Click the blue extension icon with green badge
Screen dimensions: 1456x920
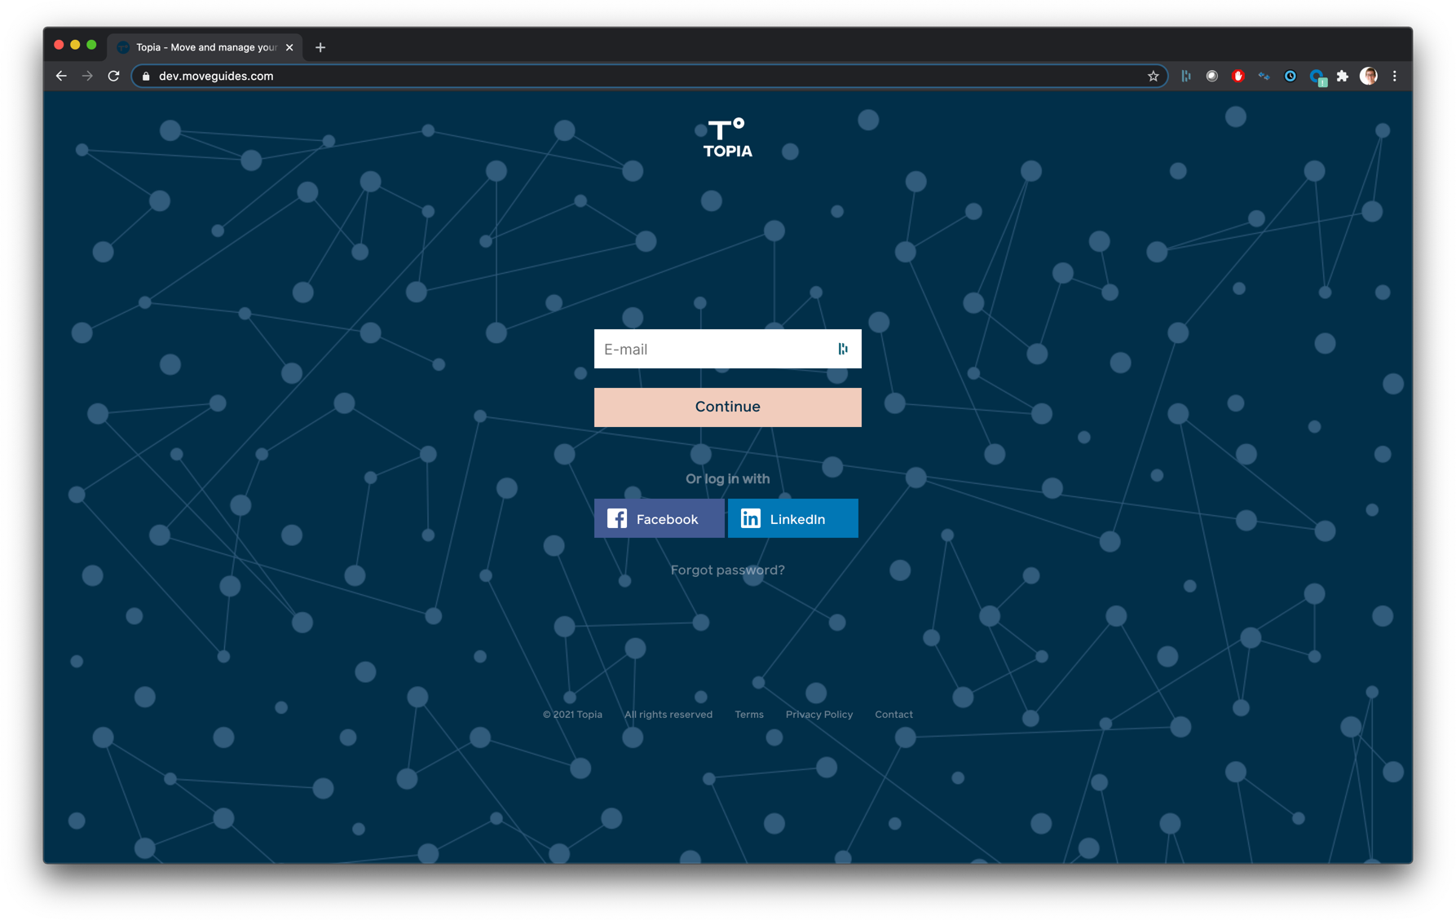[x=1317, y=77]
